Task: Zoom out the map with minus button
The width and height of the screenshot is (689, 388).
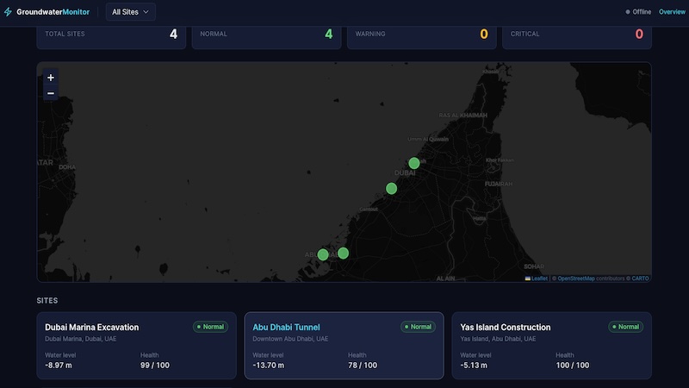Action: pyautogui.click(x=51, y=93)
